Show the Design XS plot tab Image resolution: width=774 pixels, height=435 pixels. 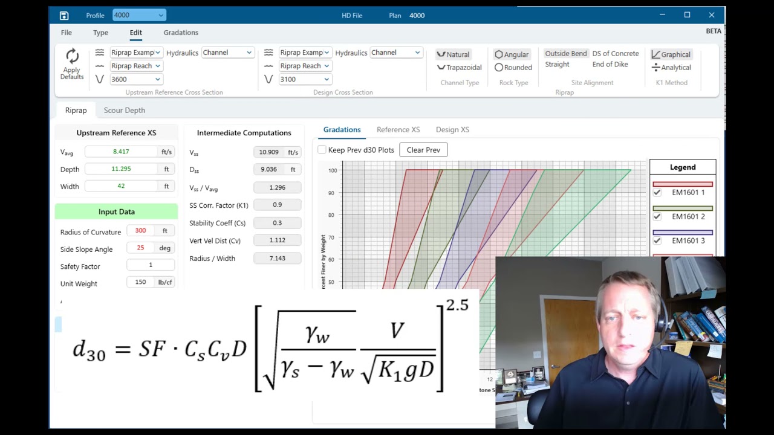pyautogui.click(x=452, y=129)
